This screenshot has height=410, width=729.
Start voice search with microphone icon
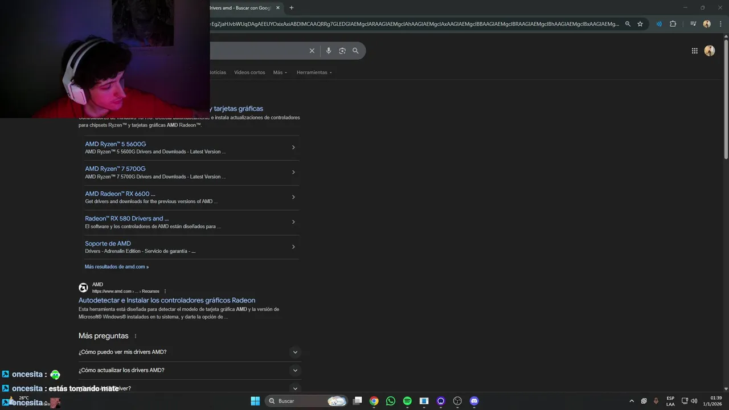pos(328,51)
